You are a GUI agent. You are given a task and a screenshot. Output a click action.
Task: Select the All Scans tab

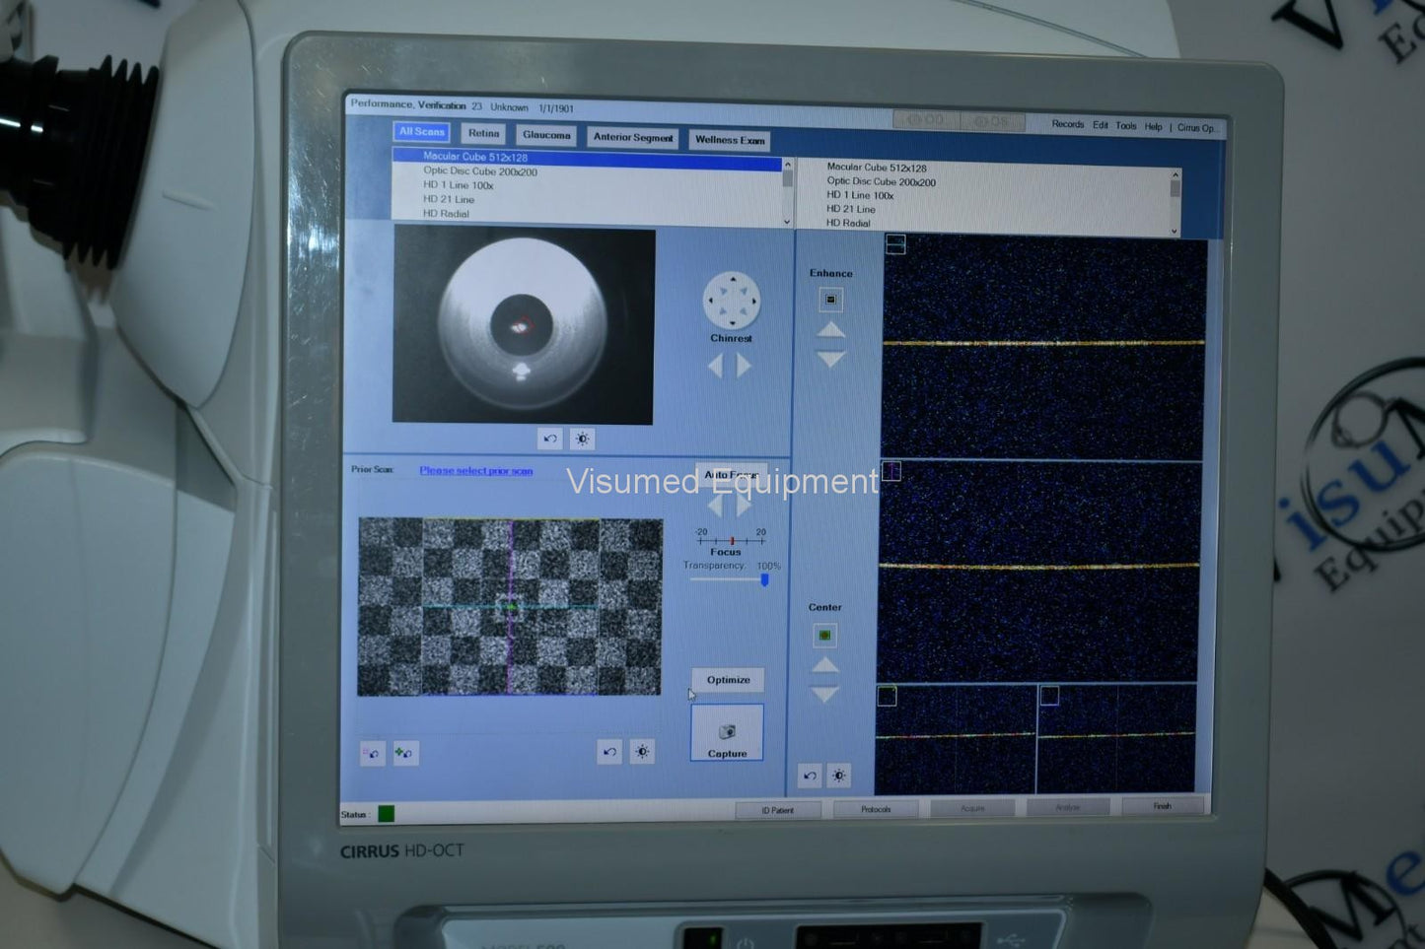[422, 132]
